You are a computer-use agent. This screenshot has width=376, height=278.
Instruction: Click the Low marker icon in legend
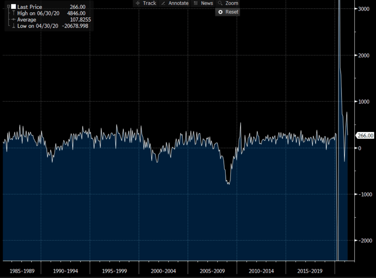click(x=14, y=26)
